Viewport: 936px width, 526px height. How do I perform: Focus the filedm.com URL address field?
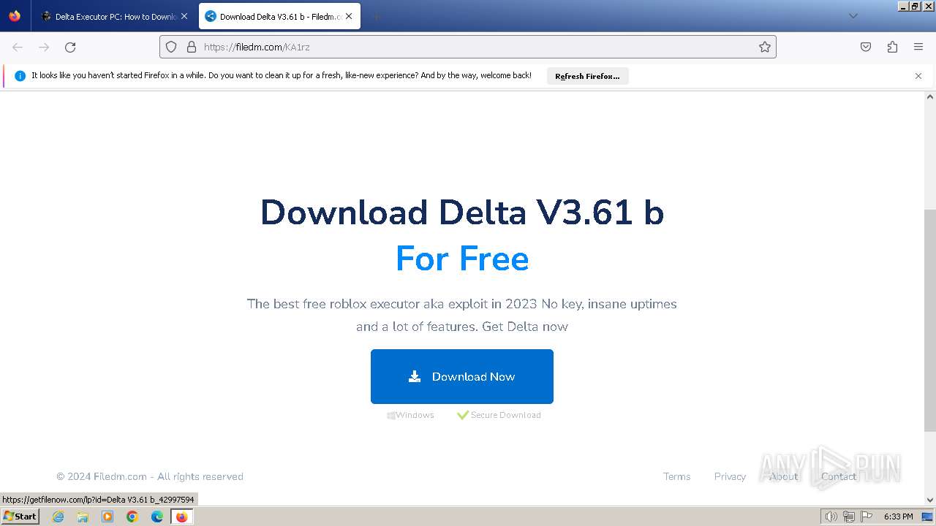(468, 47)
